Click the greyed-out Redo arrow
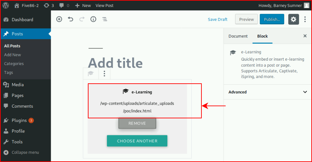Screen dimensions: 312x162 click(x=82, y=19)
